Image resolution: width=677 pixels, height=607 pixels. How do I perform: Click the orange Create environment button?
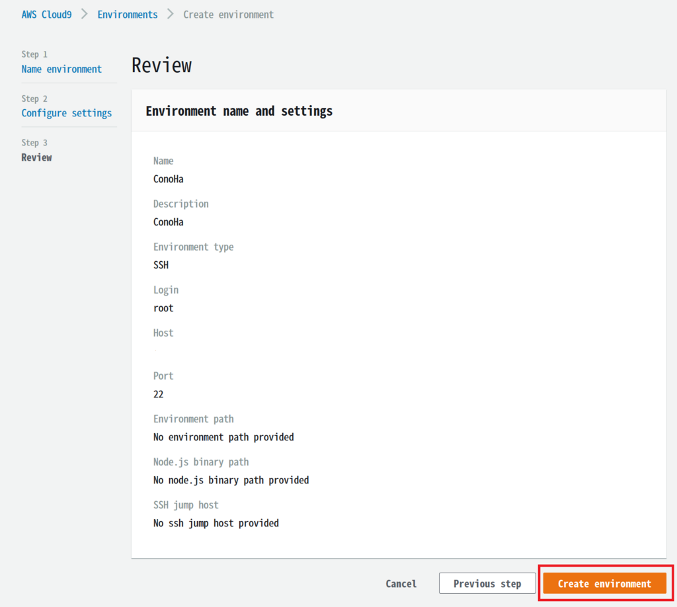click(604, 584)
